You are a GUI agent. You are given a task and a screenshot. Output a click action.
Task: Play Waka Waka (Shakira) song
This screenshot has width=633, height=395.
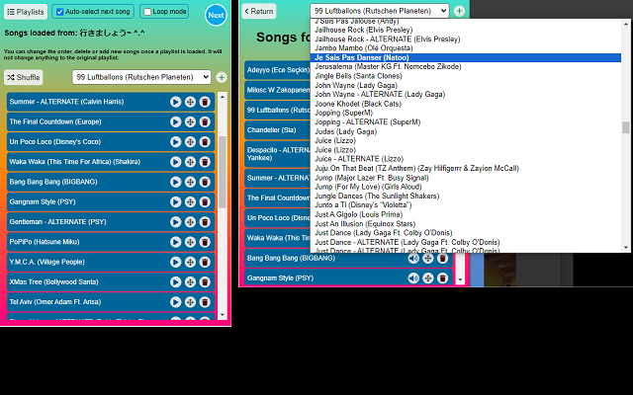pyautogui.click(x=176, y=162)
